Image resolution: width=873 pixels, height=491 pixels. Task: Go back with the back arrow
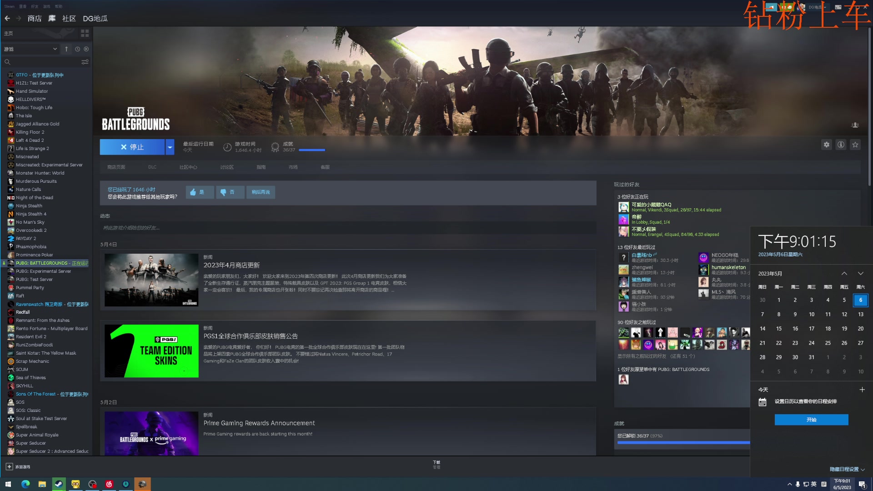click(x=7, y=18)
